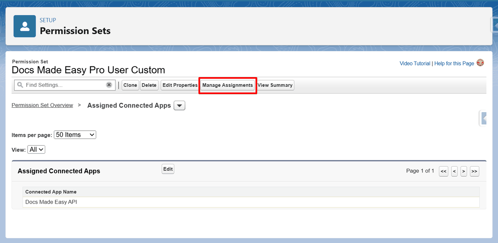Edit the Assigned Connected Apps
Image resolution: width=498 pixels, height=243 pixels.
coord(168,169)
